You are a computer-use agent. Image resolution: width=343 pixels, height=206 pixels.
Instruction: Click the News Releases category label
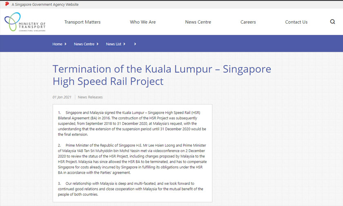pos(90,97)
